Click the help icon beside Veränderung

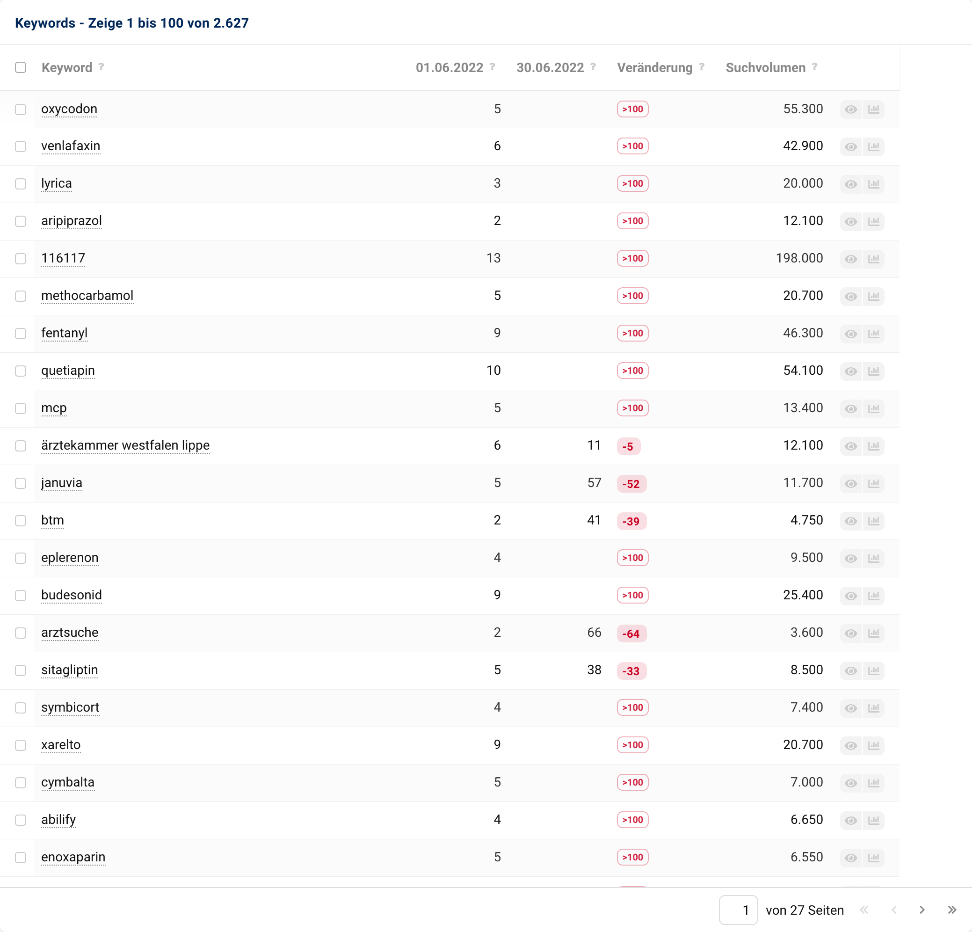702,66
